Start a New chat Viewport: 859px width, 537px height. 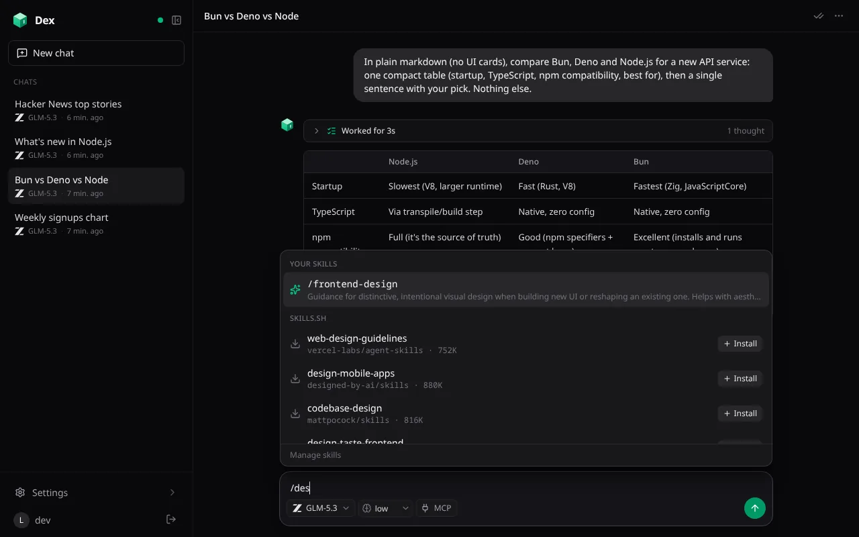pyautogui.click(x=96, y=53)
